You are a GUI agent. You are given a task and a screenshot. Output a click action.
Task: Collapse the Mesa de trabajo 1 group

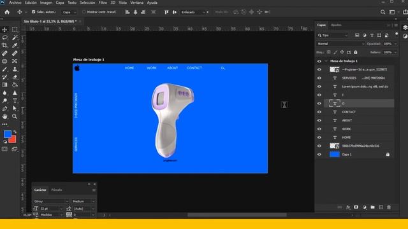click(326, 61)
